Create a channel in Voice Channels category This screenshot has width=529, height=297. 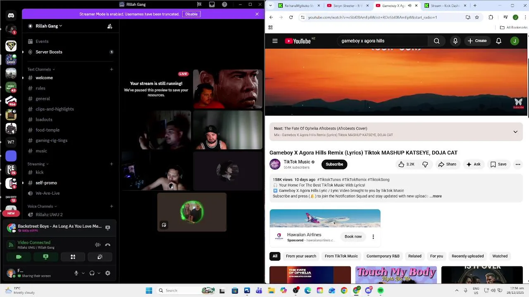pyautogui.click(x=112, y=206)
